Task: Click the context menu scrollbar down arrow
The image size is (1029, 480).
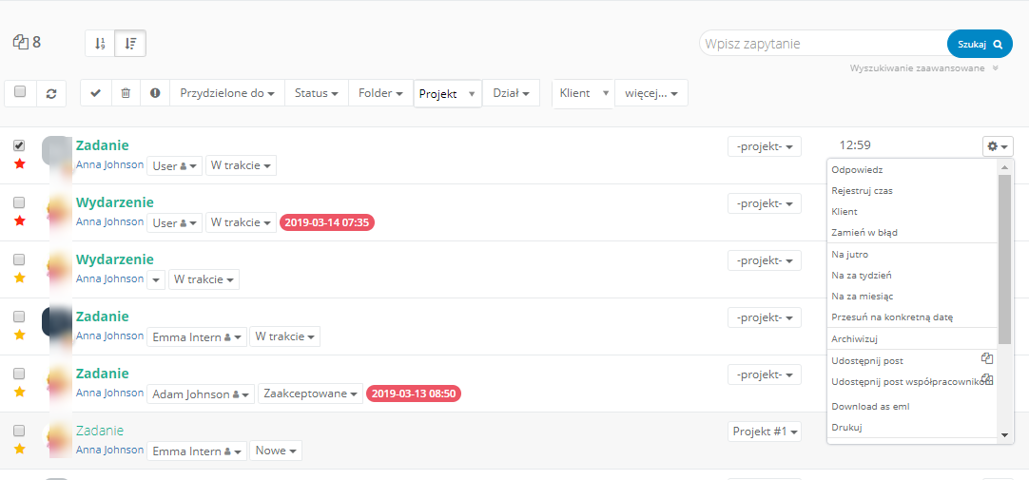Action: click(x=1004, y=434)
